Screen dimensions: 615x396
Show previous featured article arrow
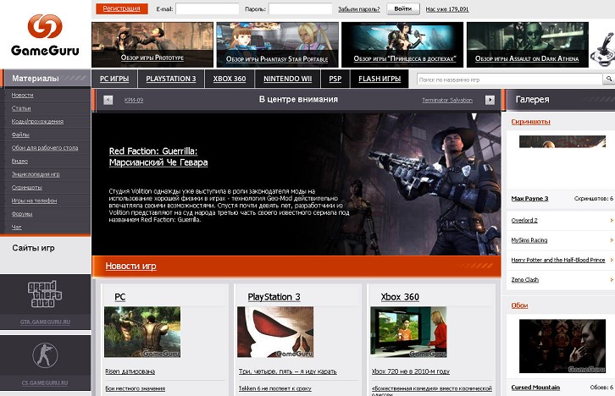(x=108, y=101)
